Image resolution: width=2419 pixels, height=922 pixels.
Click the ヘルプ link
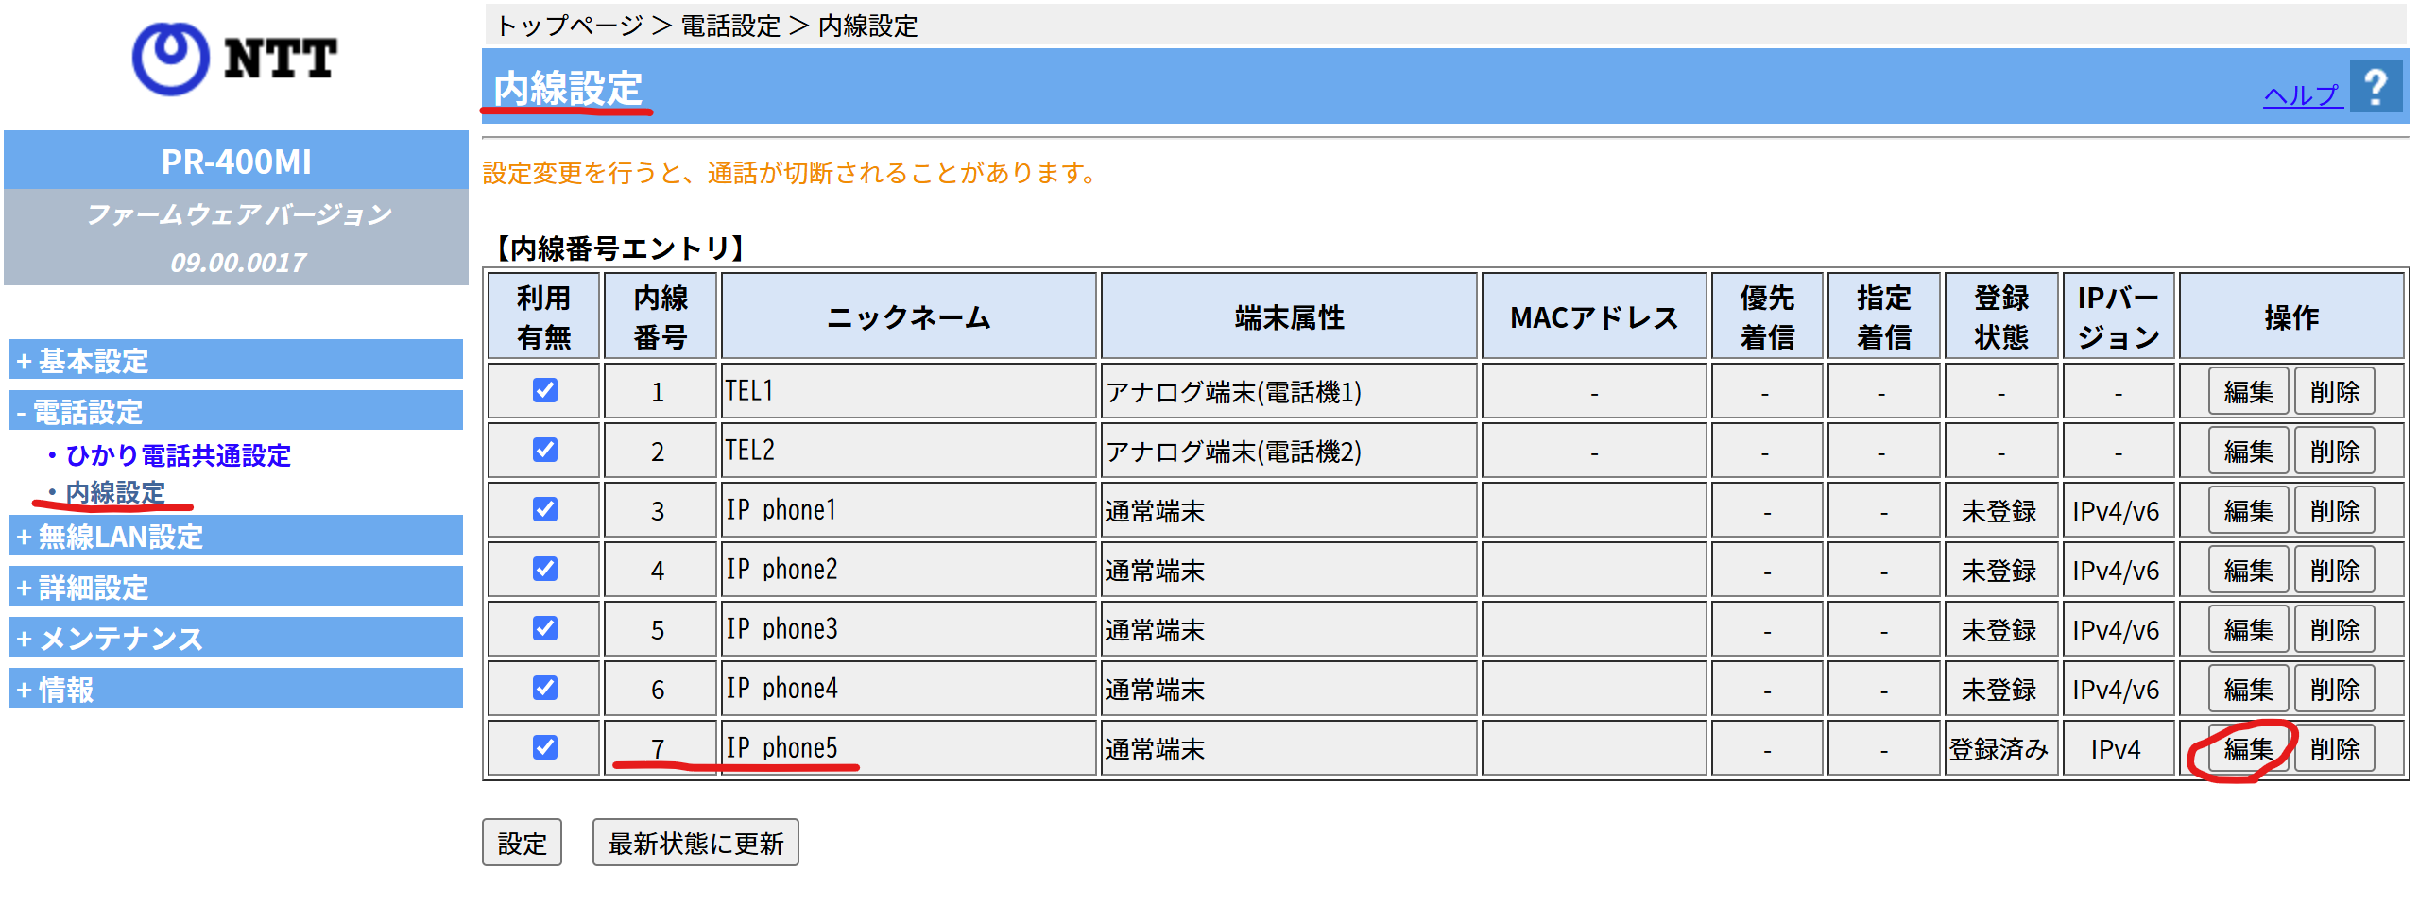(x=2303, y=94)
